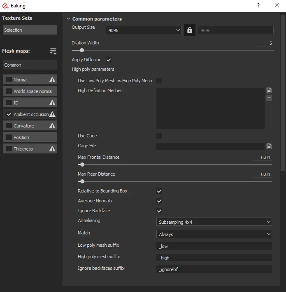Check Use Low Poly Mesh as High Poly

point(159,81)
